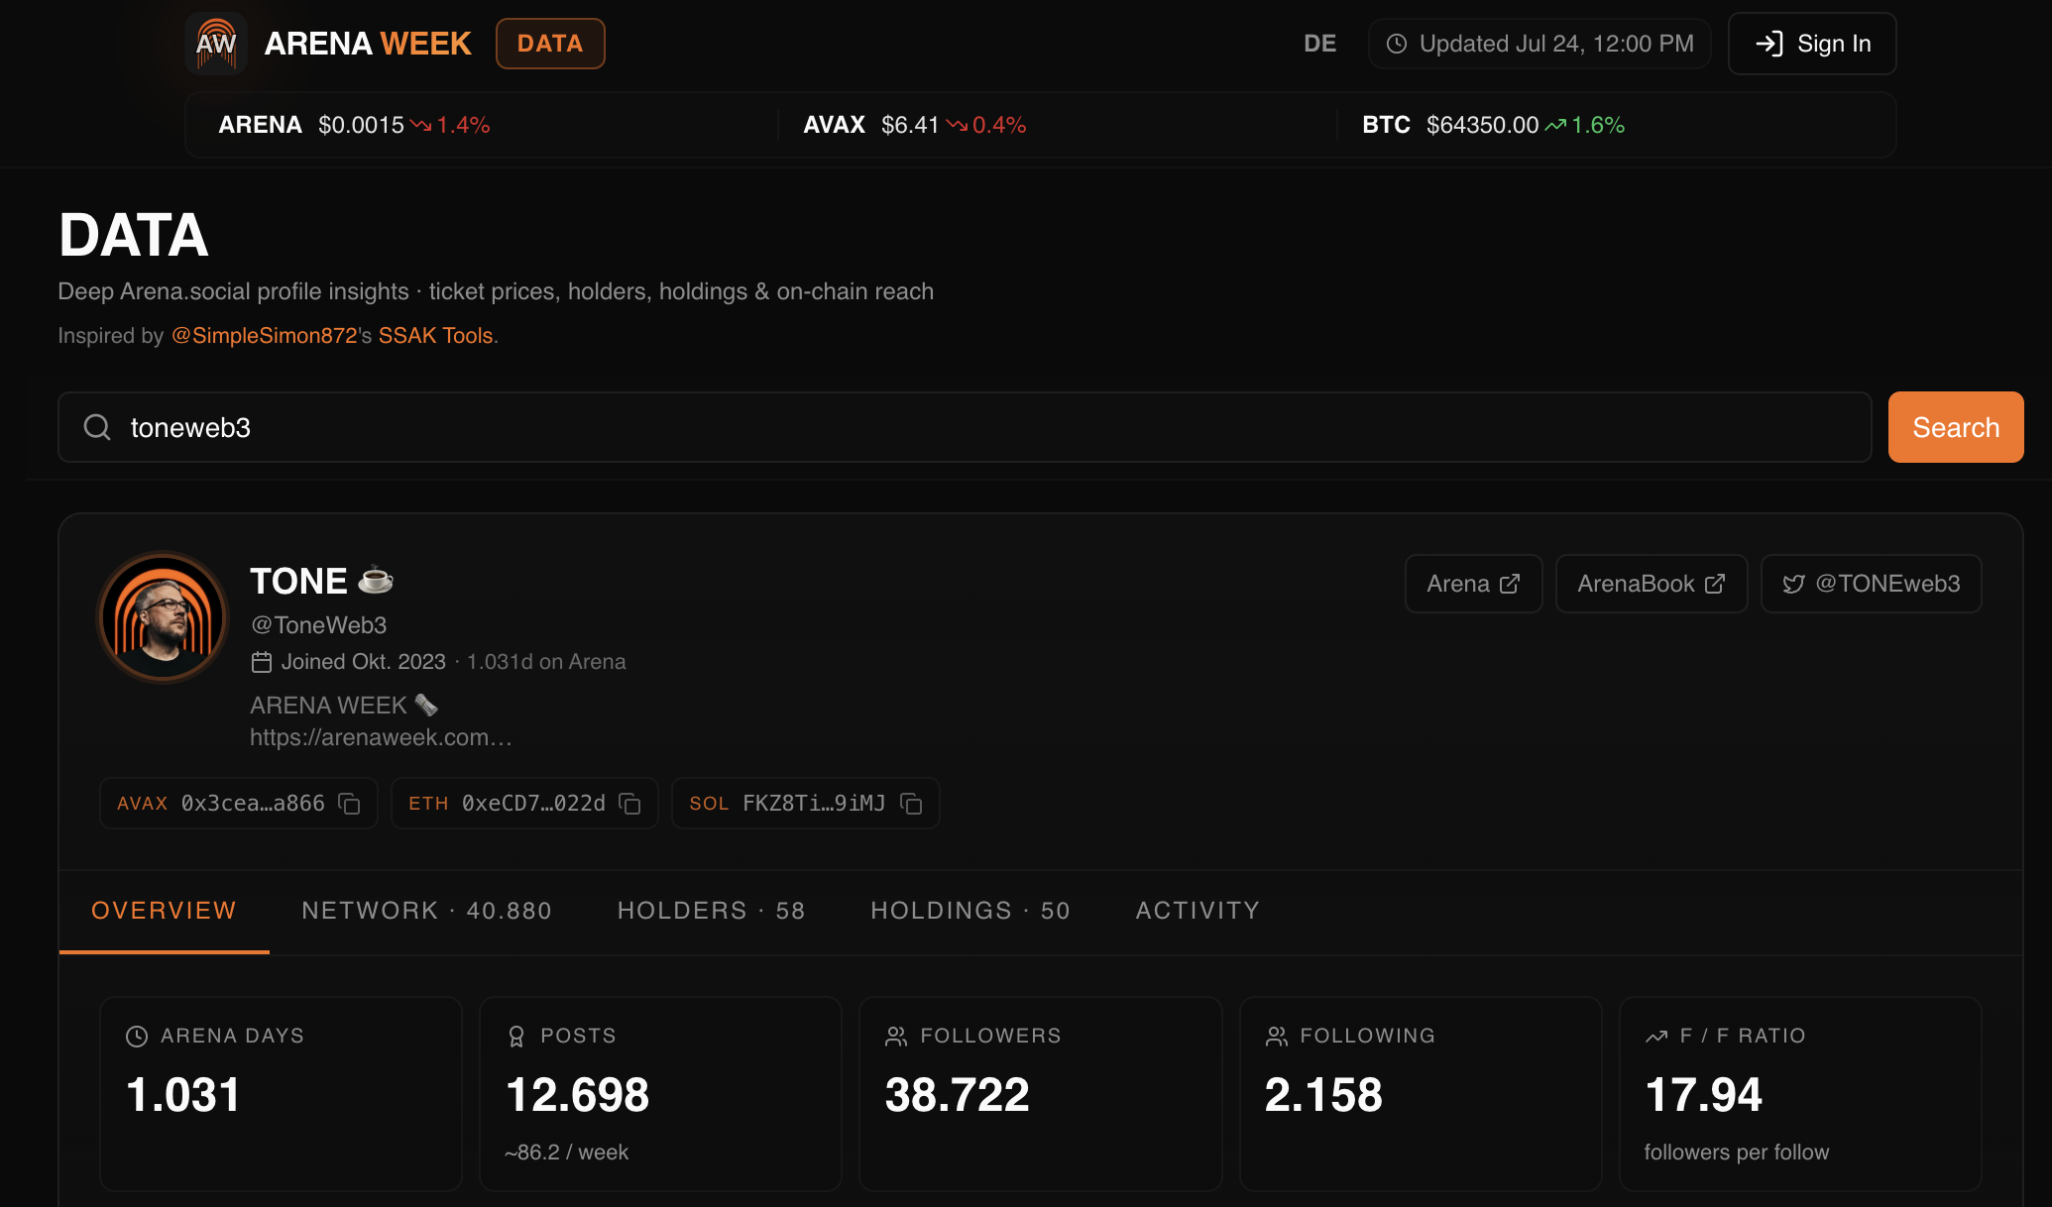Image resolution: width=2052 pixels, height=1207 pixels.
Task: Click the Joined Okt. 2023 text
Action: 363,662
